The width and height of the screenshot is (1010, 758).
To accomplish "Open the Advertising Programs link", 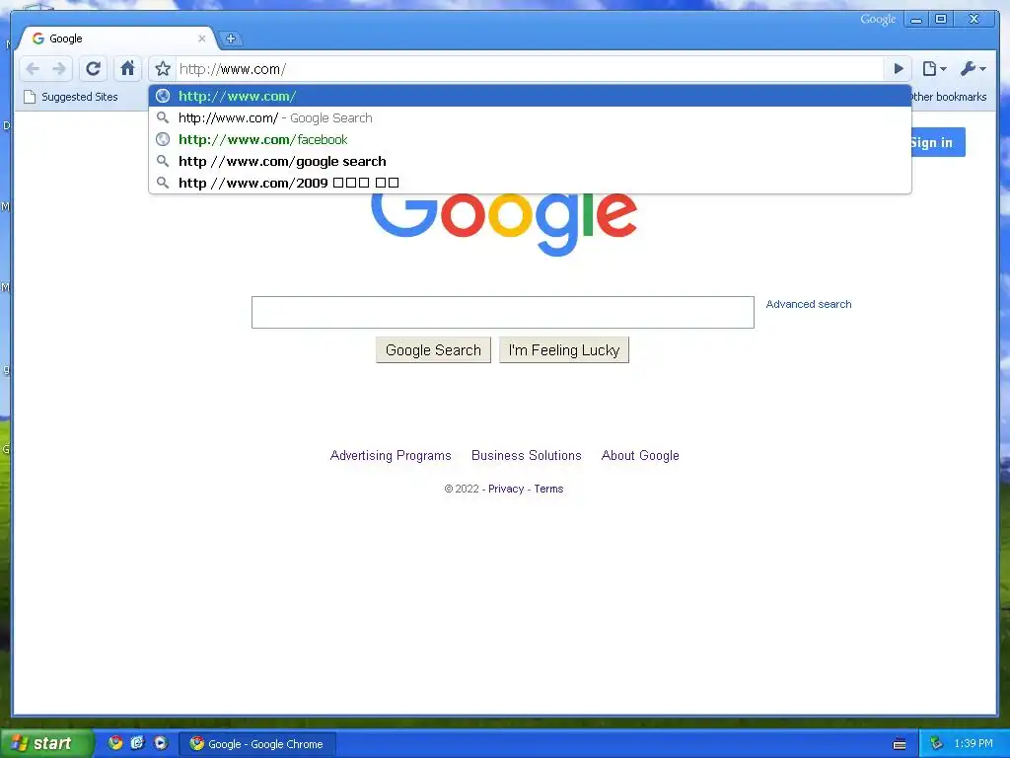I will click(x=391, y=456).
